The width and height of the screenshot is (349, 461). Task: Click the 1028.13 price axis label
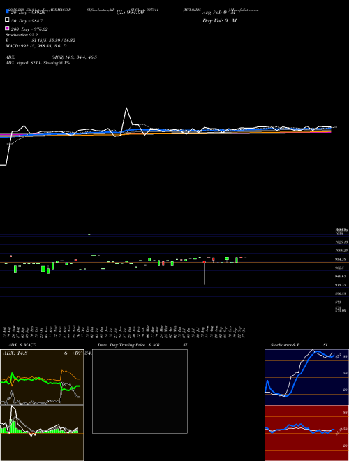[341, 242]
